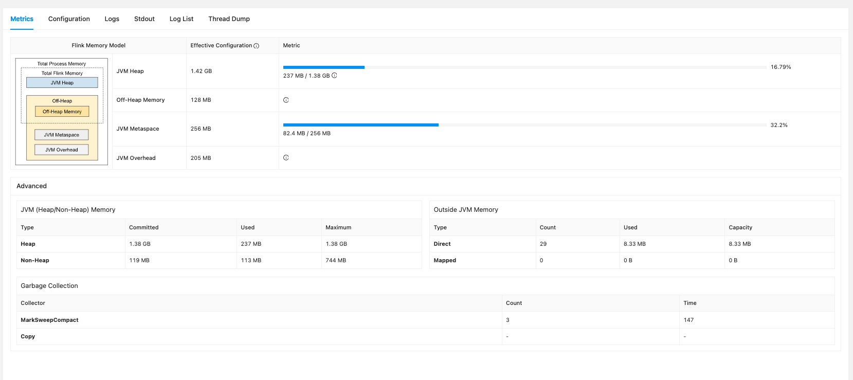Image resolution: width=853 pixels, height=380 pixels.
Task: Click the JVM (Heap/Non-Heap) Memory title
Action: pos(68,210)
